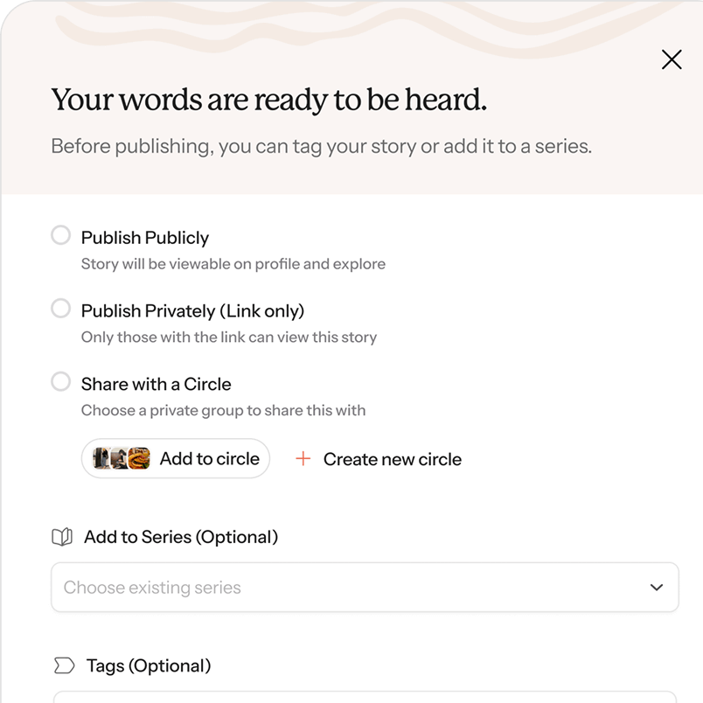Open the Choose existing series dropdown
This screenshot has width=703, height=703.
[x=350, y=588]
